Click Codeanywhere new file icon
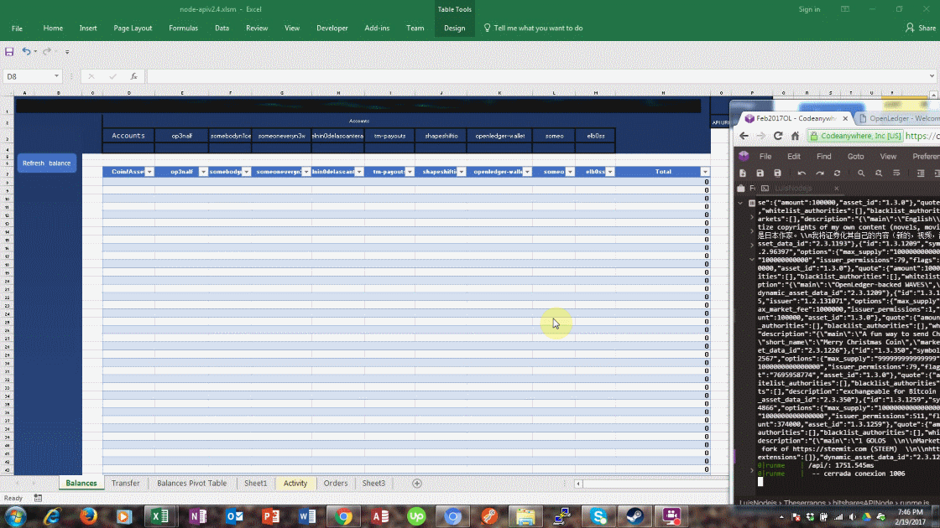Viewport: 940px width, 528px height. pos(742,173)
